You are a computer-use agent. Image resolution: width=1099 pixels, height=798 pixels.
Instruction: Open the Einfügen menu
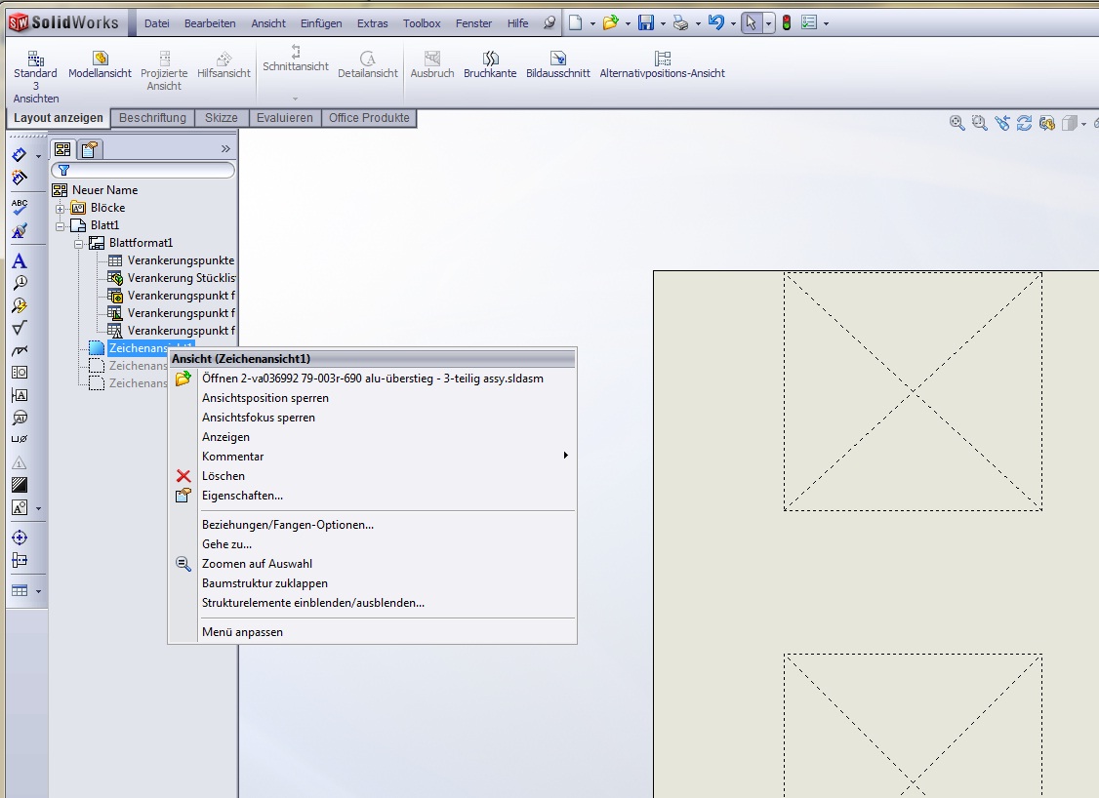321,23
